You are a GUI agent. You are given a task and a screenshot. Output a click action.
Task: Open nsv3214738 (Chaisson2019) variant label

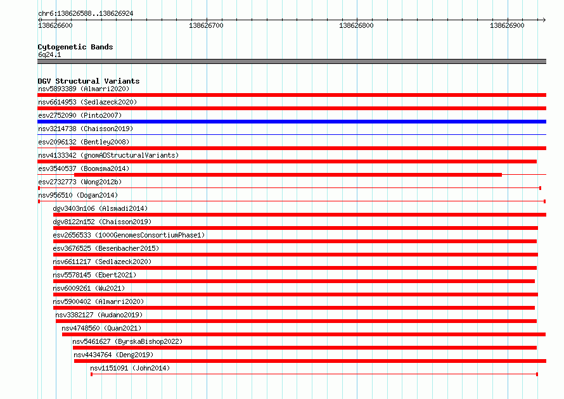pyautogui.click(x=86, y=129)
